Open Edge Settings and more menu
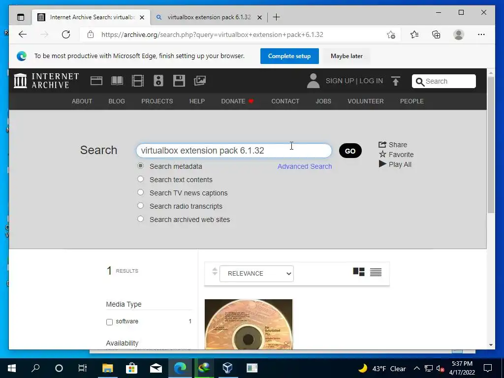 click(x=481, y=34)
